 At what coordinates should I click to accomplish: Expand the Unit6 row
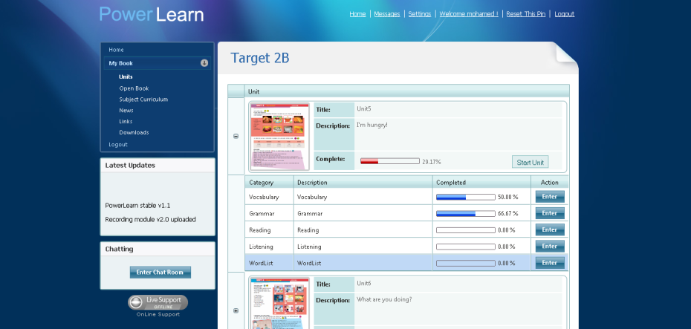tap(236, 310)
